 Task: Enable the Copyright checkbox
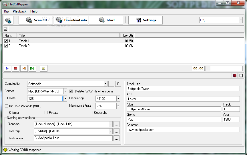(x=91, y=113)
